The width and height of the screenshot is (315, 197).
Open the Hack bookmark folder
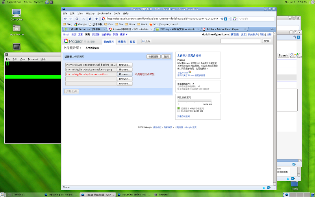click(x=142, y=24)
